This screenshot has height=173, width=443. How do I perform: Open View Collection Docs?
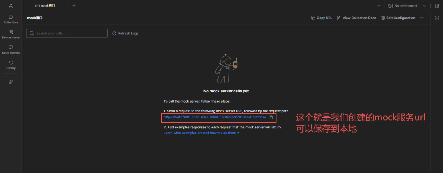356,18
